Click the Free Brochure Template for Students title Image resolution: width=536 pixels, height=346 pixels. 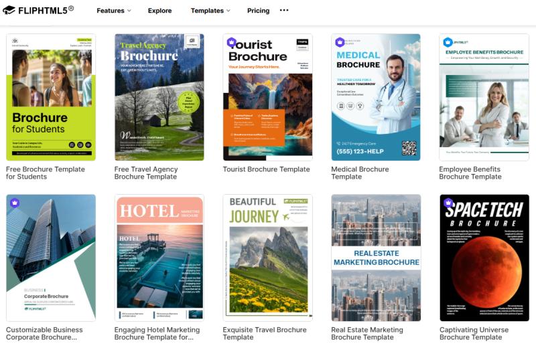click(46, 173)
